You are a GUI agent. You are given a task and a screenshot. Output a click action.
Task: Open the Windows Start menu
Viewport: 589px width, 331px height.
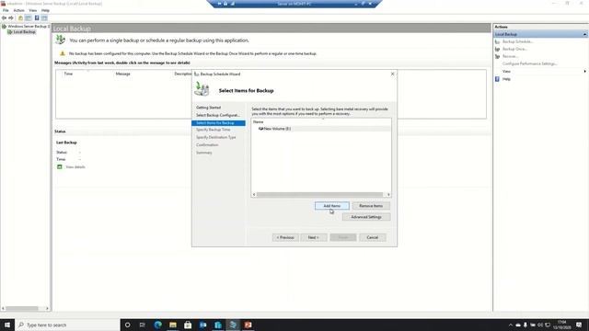click(x=7, y=325)
